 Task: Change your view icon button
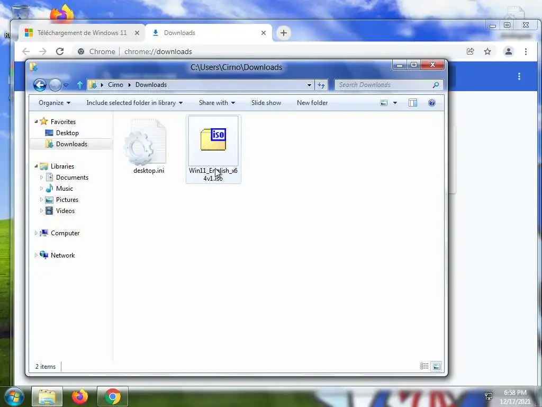pyautogui.click(x=384, y=103)
